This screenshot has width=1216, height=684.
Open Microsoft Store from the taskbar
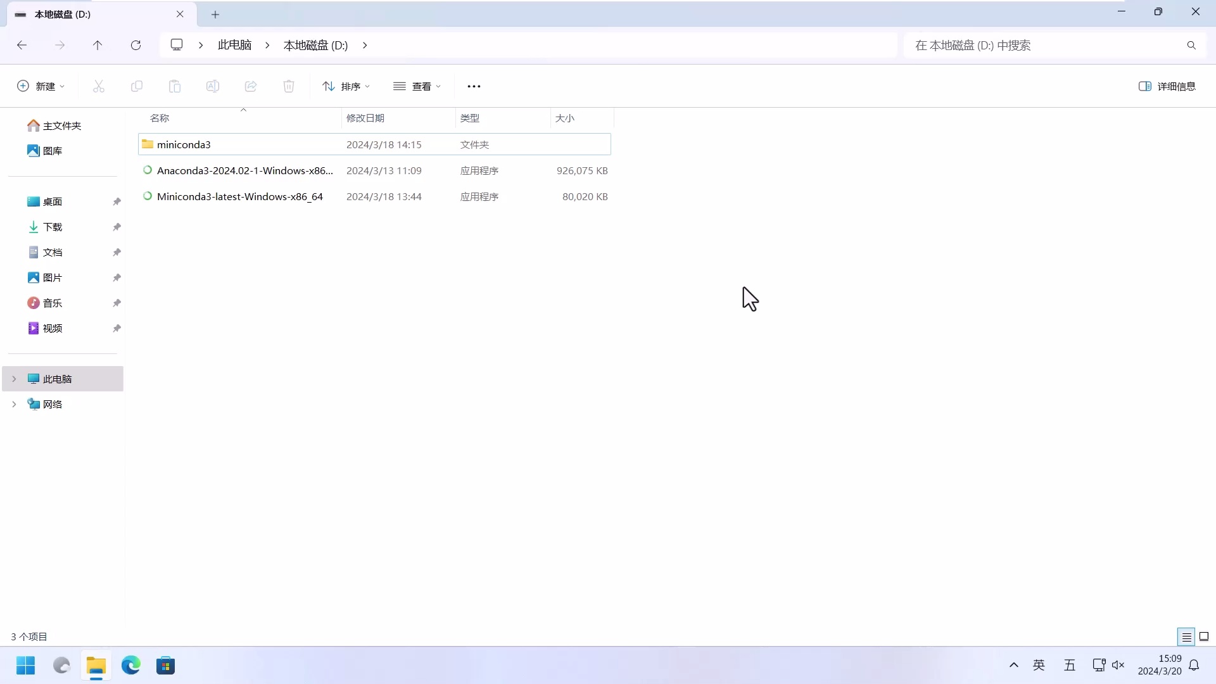166,666
